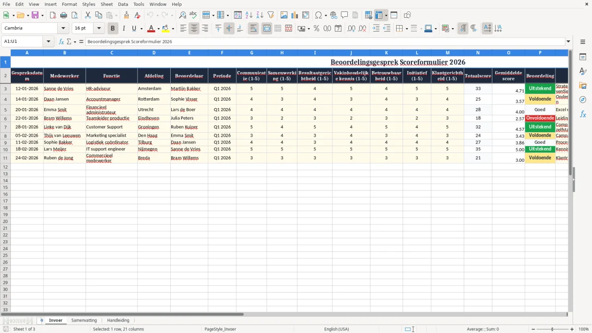Click the Insert Hyperlink icon
This screenshot has height=333, width=592.
point(333,15)
